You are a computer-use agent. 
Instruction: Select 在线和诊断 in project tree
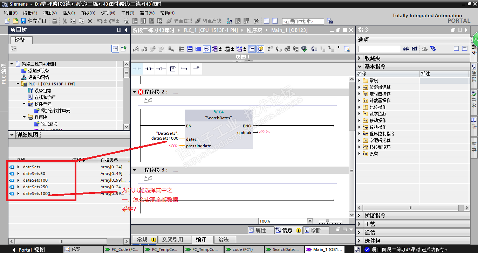[x=45, y=97]
